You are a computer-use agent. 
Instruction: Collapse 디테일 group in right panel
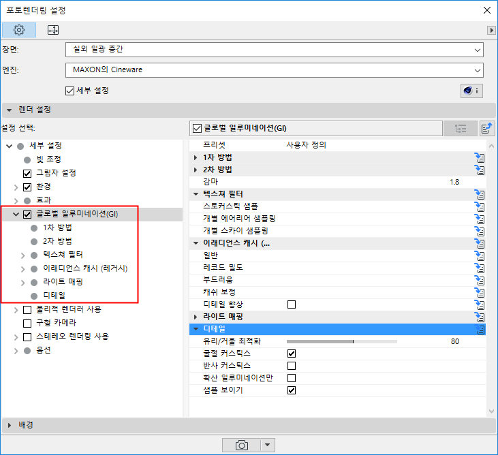196,329
